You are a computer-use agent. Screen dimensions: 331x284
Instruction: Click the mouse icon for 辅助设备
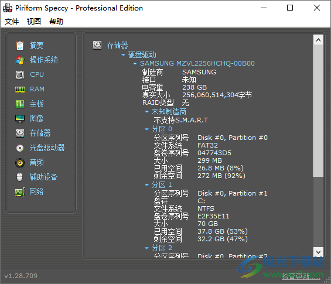pyautogui.click(x=20, y=177)
